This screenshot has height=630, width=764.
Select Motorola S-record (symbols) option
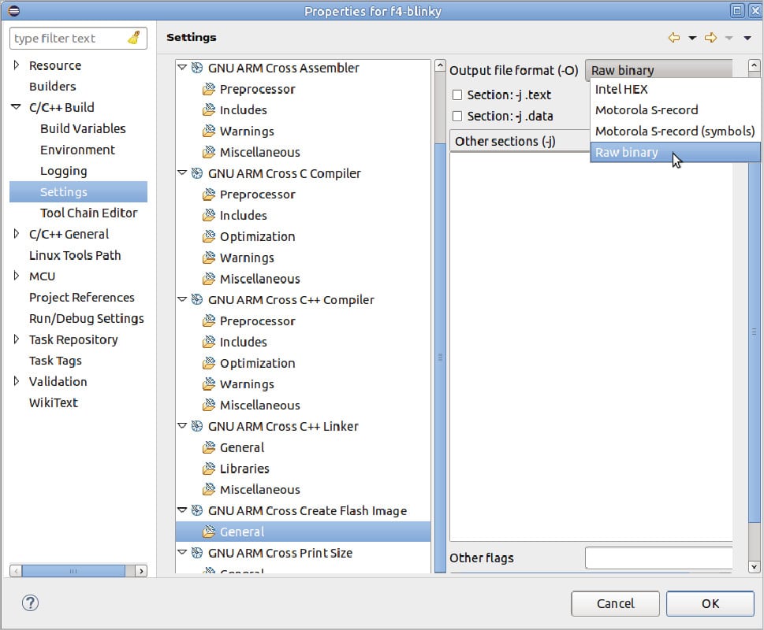[x=674, y=132]
